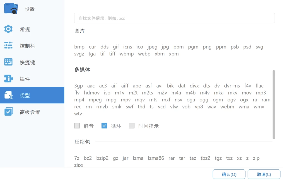Viewport: 283px width, 180px height.
Task: Toggle the 时间指示 checkbox
Action: (x=132, y=126)
